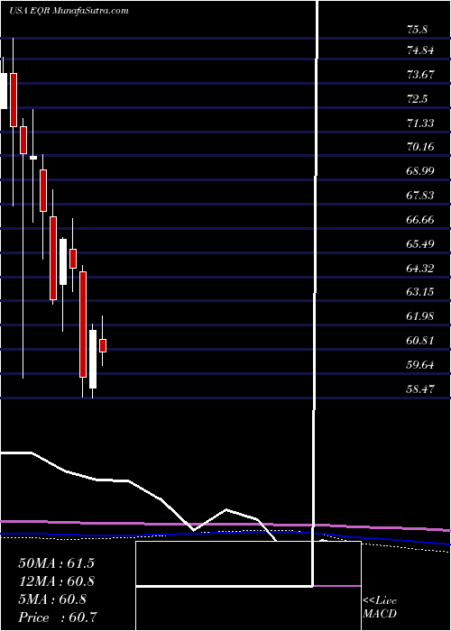Click the 61.98 price axis label
Image resolution: width=451 pixels, height=631 pixels.
tap(420, 316)
